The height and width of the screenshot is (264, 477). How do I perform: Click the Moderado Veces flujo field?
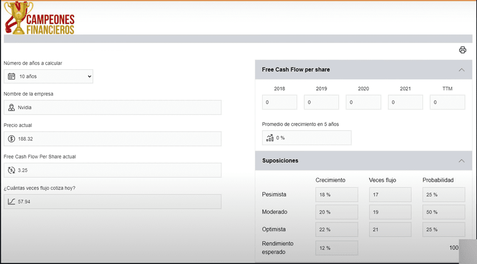(390, 212)
